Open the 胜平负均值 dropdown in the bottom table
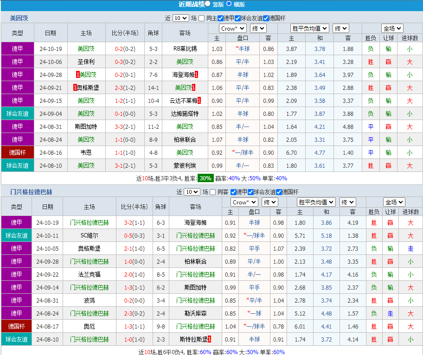Screen dimensions: 423x355 tap(316, 202)
